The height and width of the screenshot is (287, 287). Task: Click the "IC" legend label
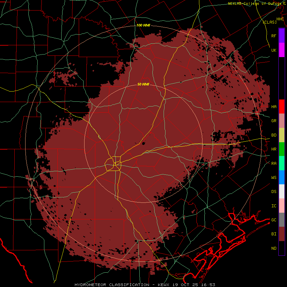pos(274,206)
